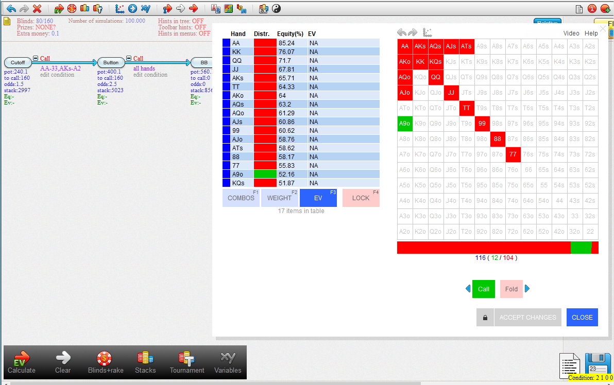Click the left blue arrow beside Call
This screenshot has height=385, width=614.
(468, 289)
